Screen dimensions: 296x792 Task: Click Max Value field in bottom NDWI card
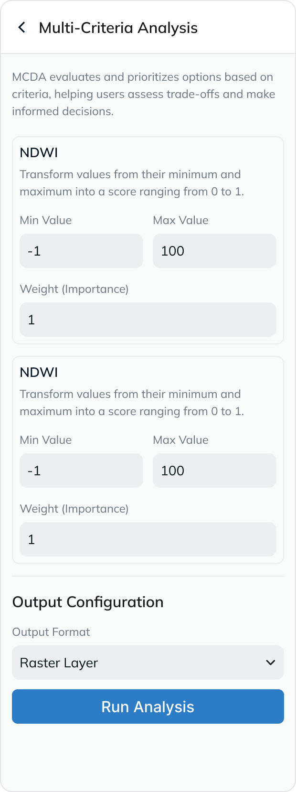click(214, 471)
